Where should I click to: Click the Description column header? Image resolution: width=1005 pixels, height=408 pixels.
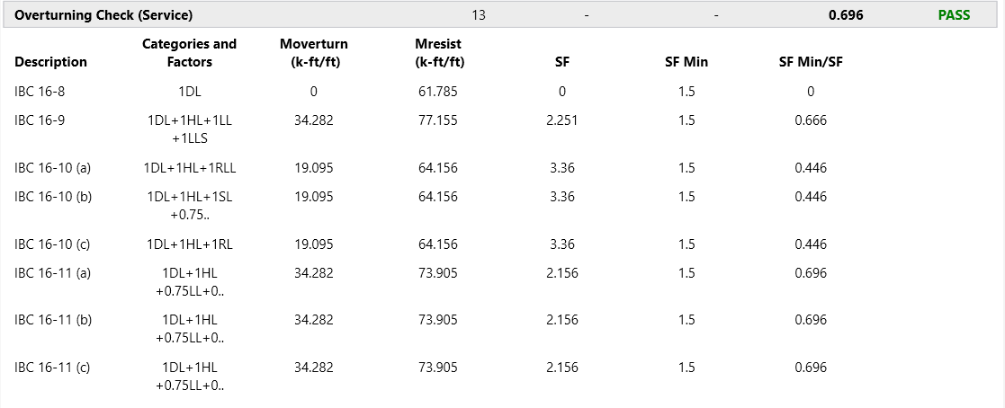pyautogui.click(x=51, y=62)
